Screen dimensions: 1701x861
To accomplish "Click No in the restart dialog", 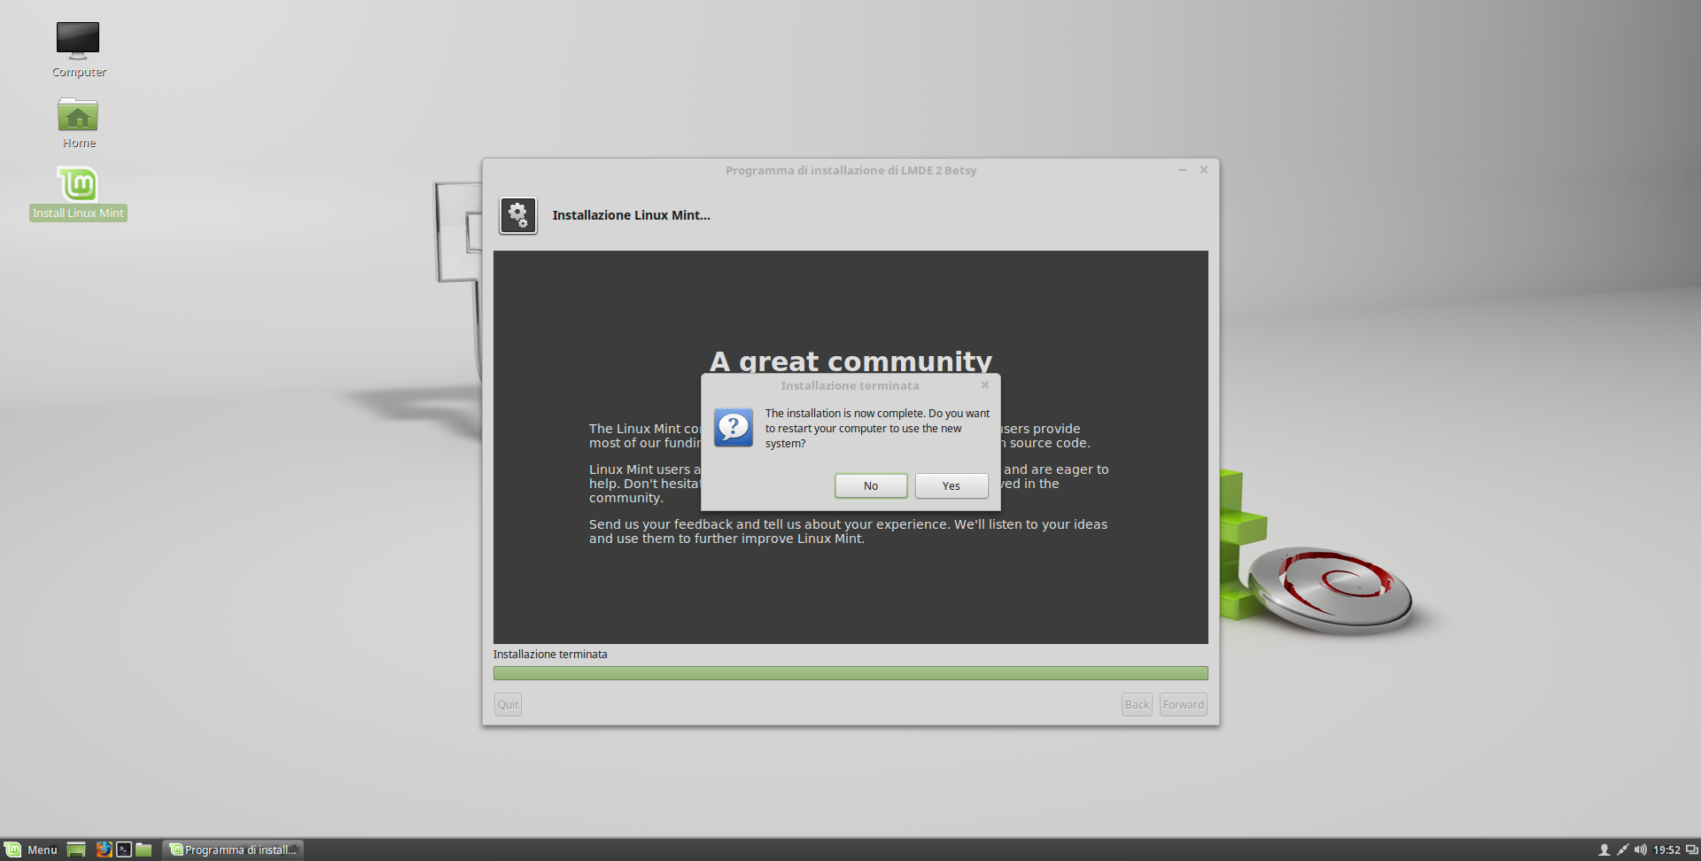I will [871, 485].
